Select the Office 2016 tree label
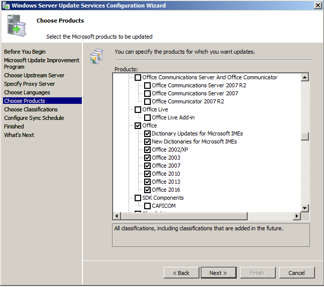Image resolution: width=324 pixels, height=287 pixels. pos(166,190)
